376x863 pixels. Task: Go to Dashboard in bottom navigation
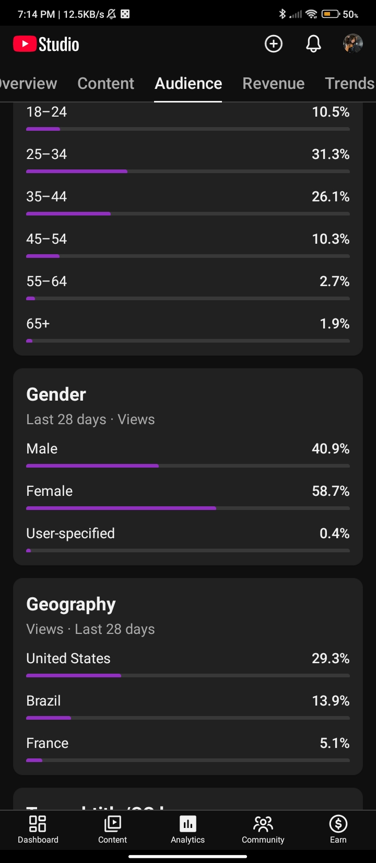click(38, 830)
